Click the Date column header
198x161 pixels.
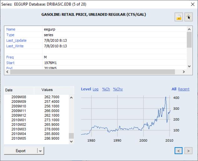19,90
